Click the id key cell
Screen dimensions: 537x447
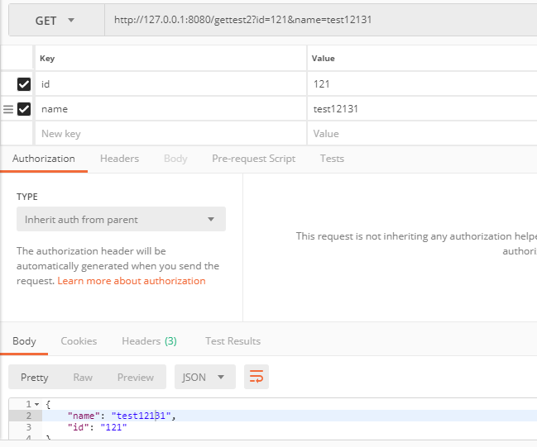tap(170, 84)
